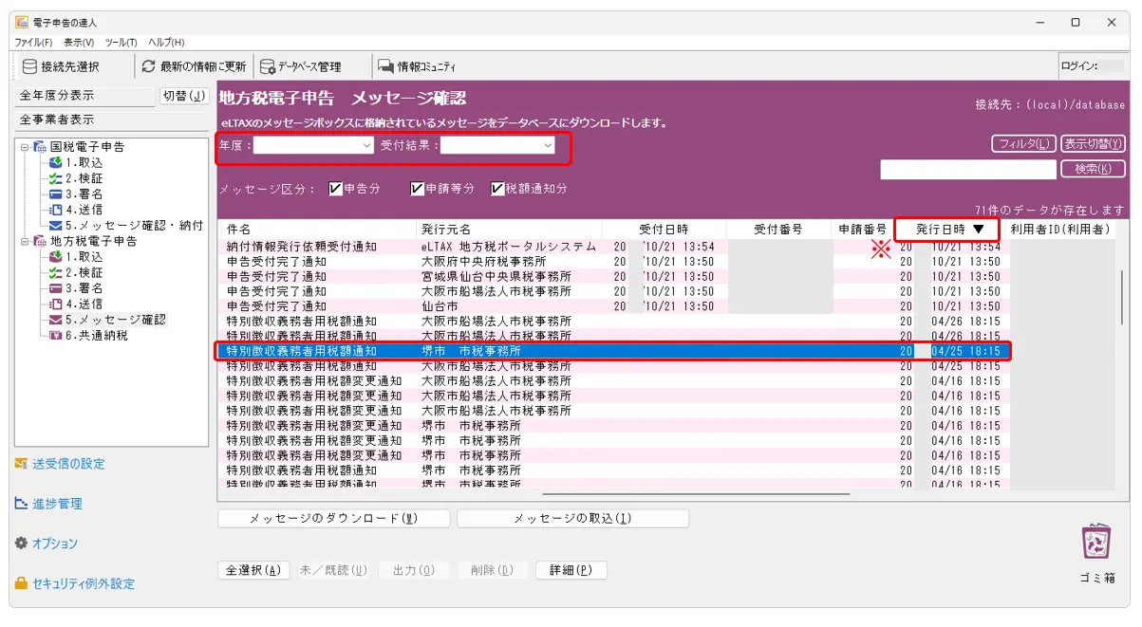
Task: Open the 年度 dropdown list
Action: click(x=367, y=146)
